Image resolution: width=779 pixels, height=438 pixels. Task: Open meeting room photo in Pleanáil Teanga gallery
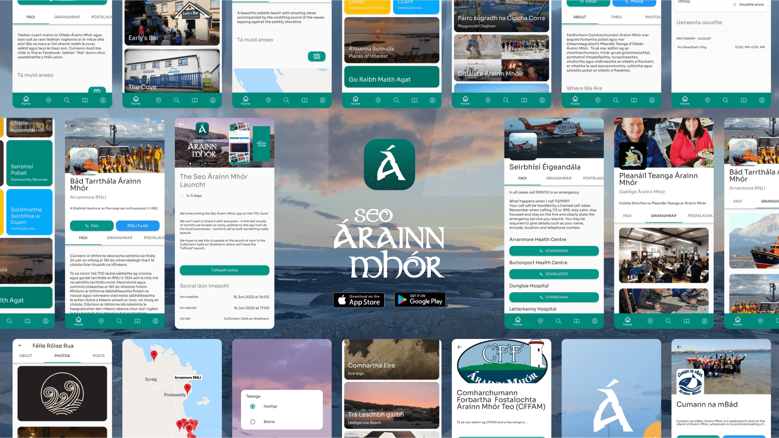click(x=664, y=255)
